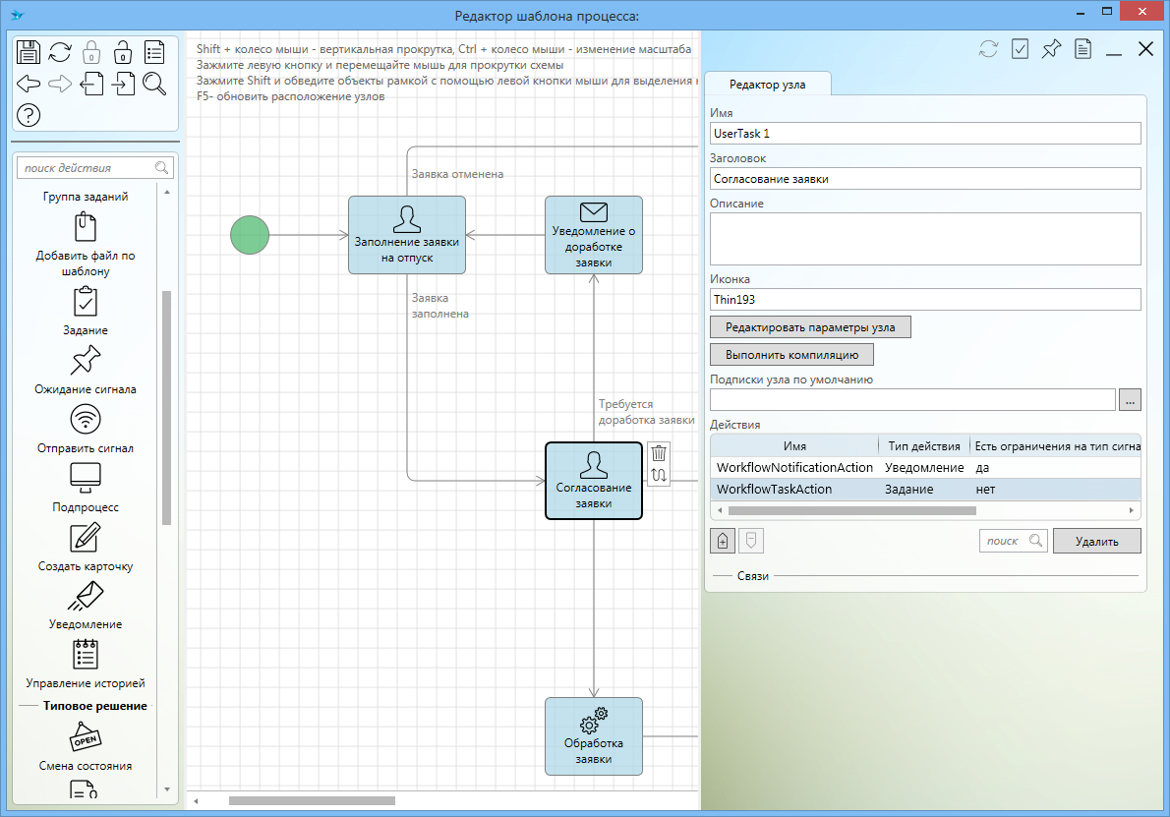
Task: Open the help question mark icon
Action: click(x=29, y=115)
